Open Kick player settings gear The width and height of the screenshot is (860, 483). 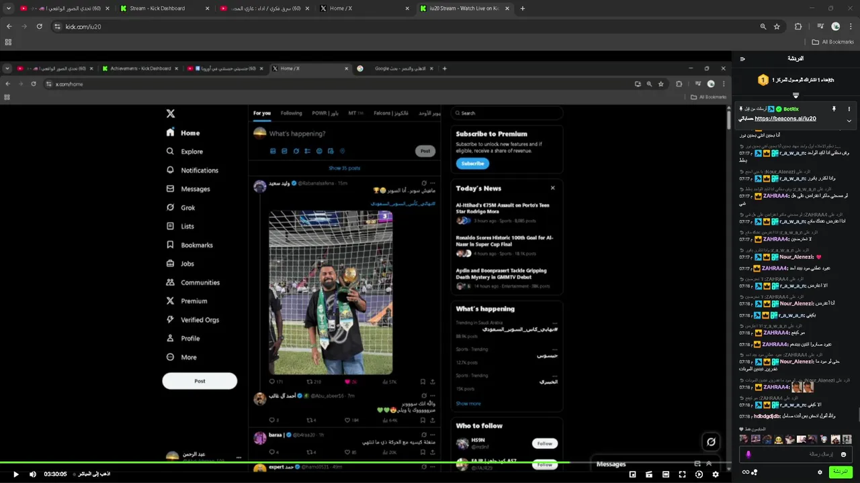pyautogui.click(x=716, y=474)
